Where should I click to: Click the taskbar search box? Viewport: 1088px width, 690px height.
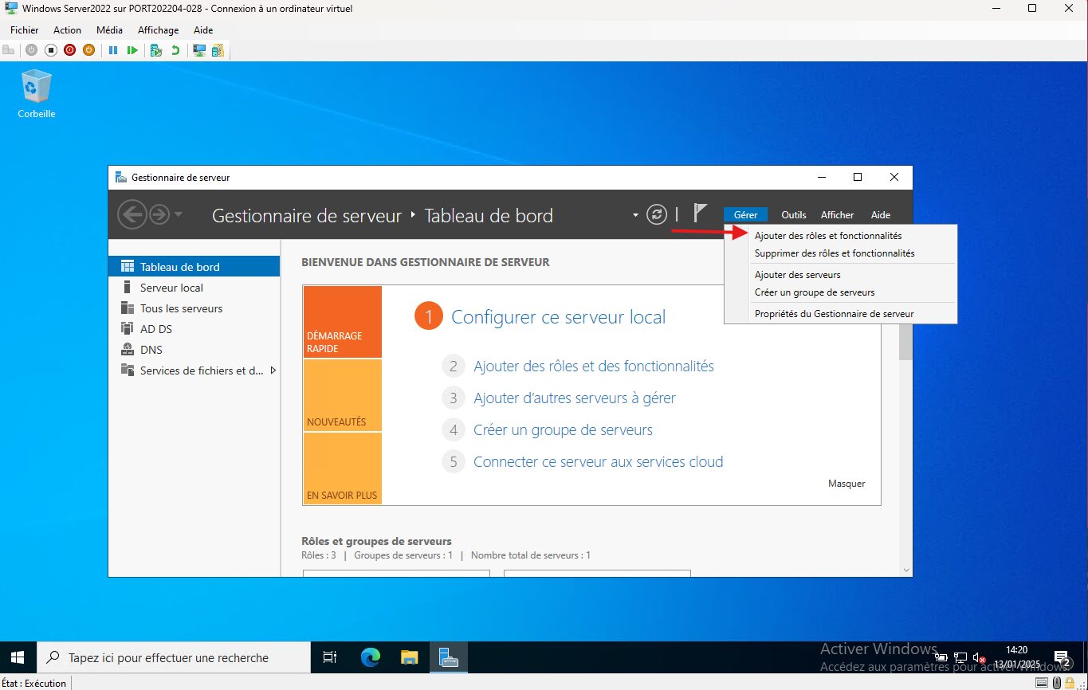tap(174, 657)
